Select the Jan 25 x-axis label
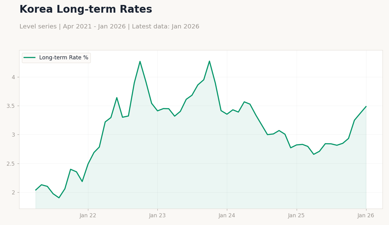389x225 pixels. tap(296, 216)
